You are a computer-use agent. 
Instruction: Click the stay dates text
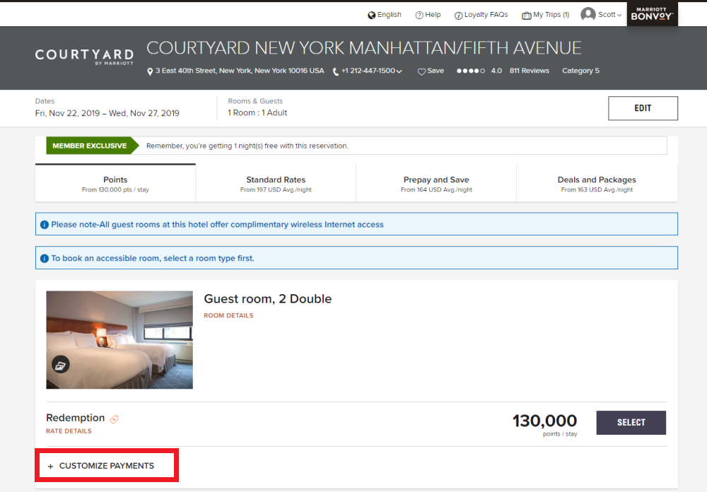pyautogui.click(x=107, y=113)
